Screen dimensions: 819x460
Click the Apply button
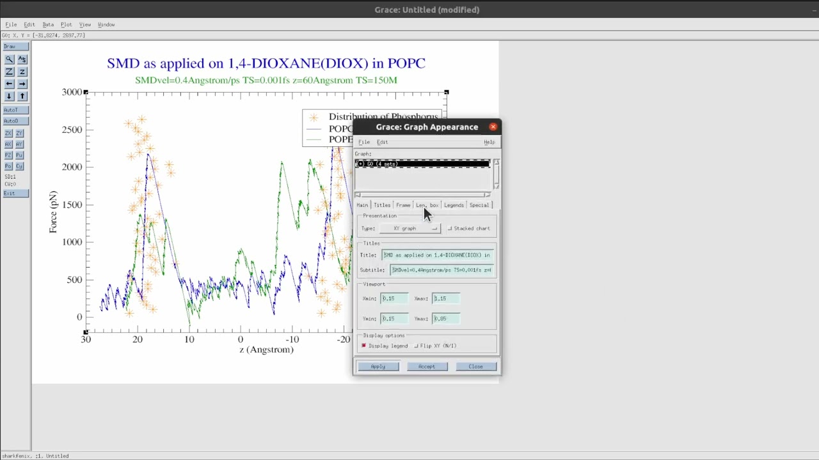pyautogui.click(x=378, y=366)
